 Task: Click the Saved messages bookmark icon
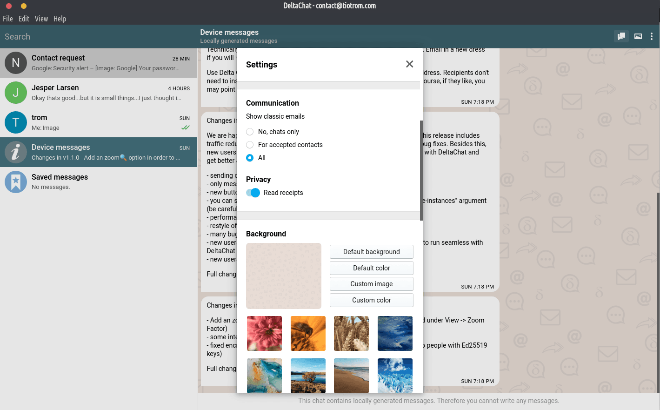tap(16, 182)
